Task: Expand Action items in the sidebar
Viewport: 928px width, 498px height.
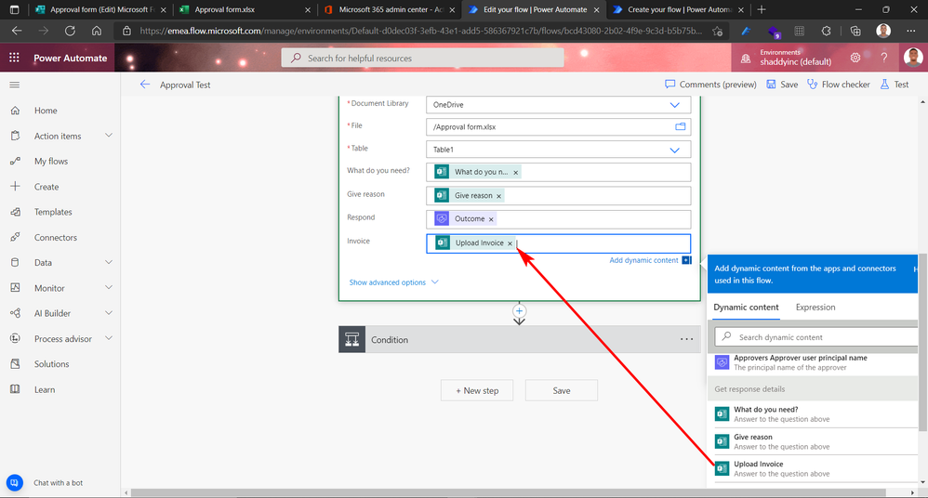Action: point(109,136)
